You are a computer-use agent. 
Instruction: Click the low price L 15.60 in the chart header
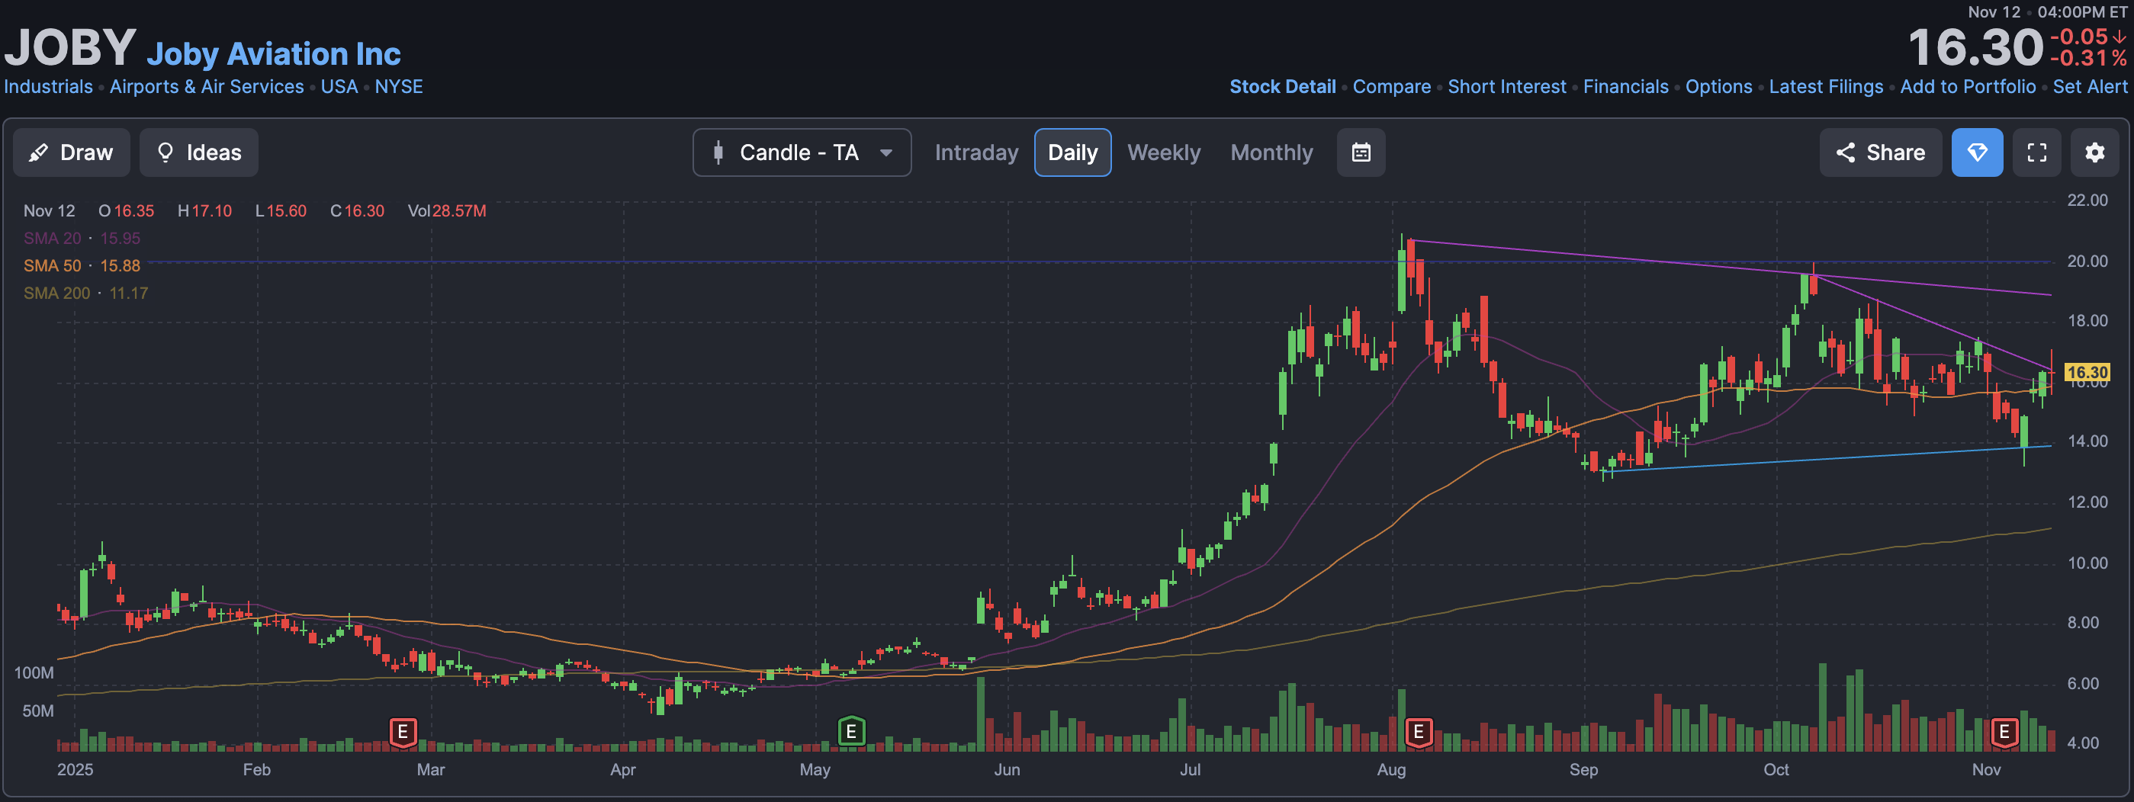point(281,211)
